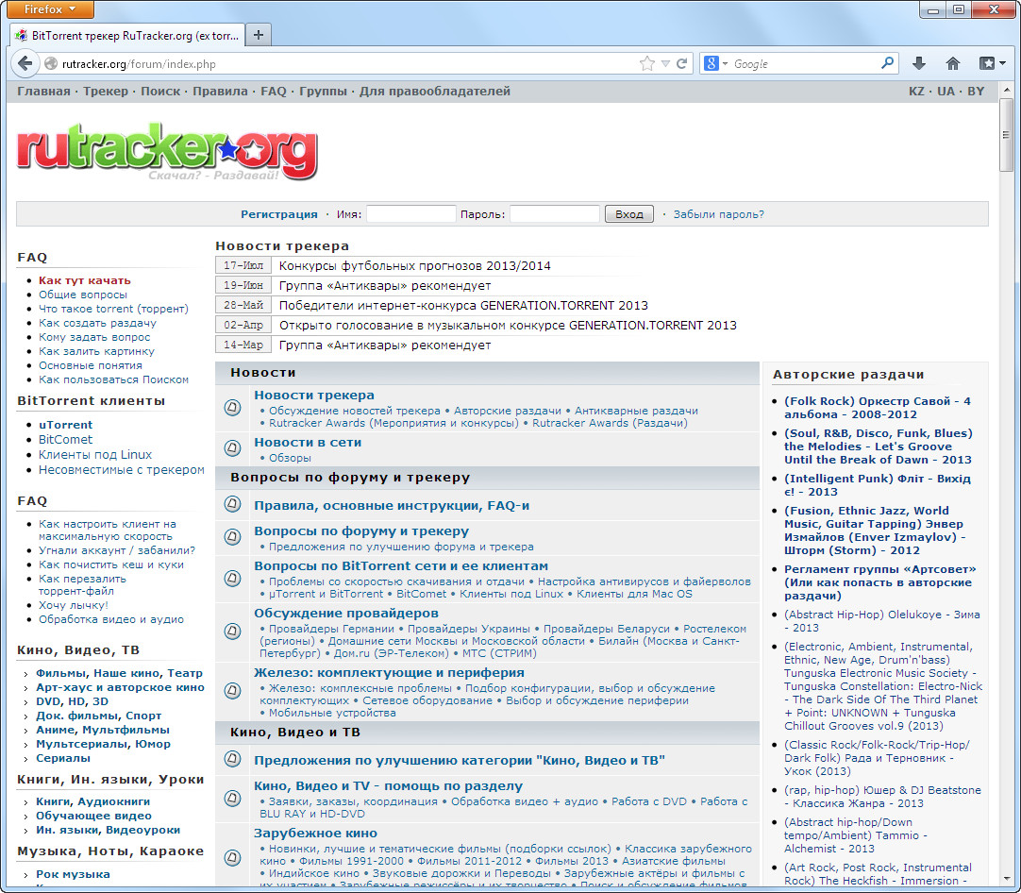Expand Аниме, Мультфильмы category
1021x893 pixels.
[103, 730]
